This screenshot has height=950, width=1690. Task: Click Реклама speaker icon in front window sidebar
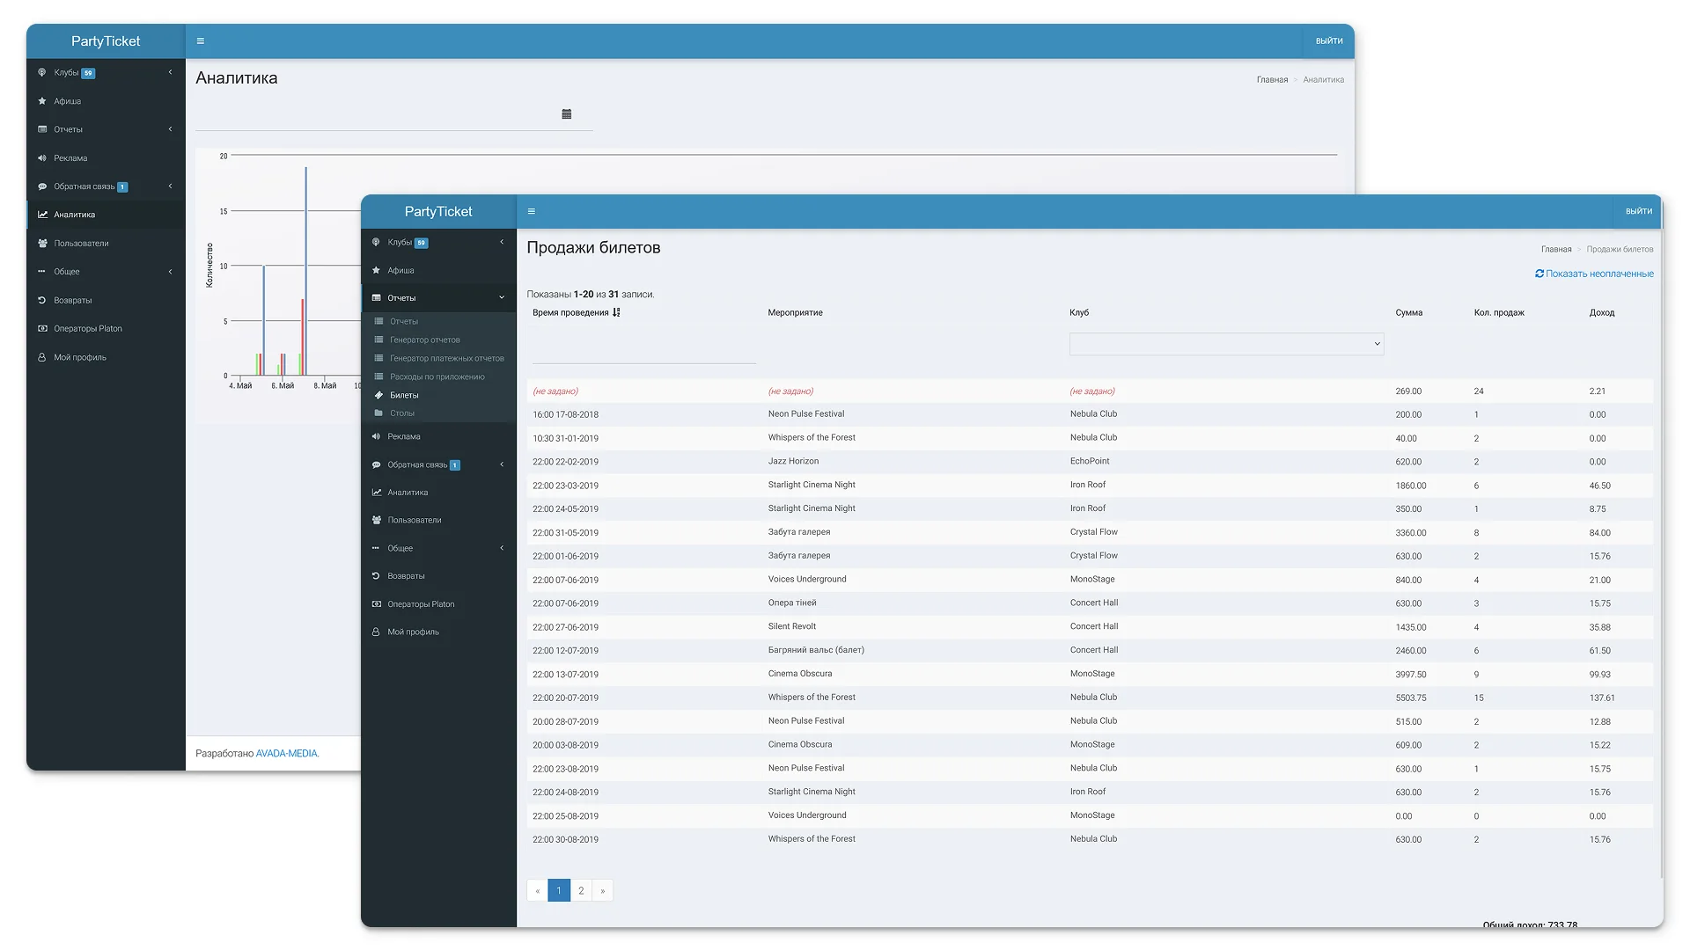(x=376, y=436)
